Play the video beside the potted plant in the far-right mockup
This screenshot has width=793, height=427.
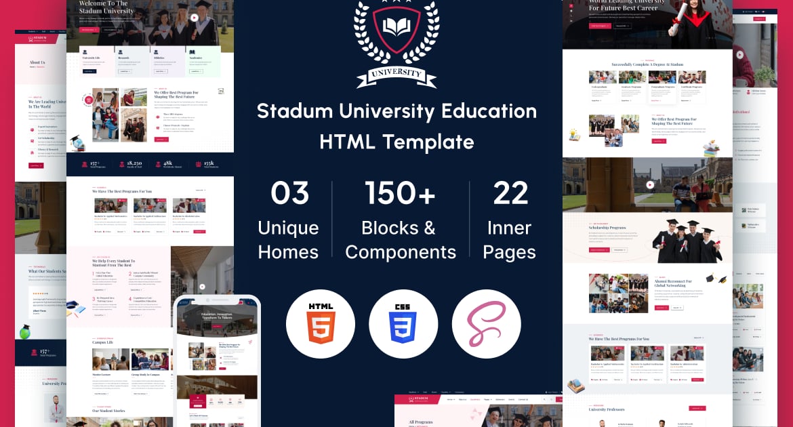click(x=740, y=55)
